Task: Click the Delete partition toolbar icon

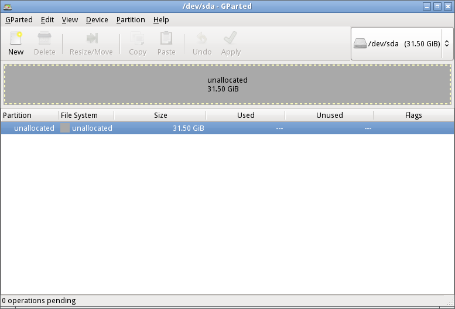Action: (x=45, y=38)
